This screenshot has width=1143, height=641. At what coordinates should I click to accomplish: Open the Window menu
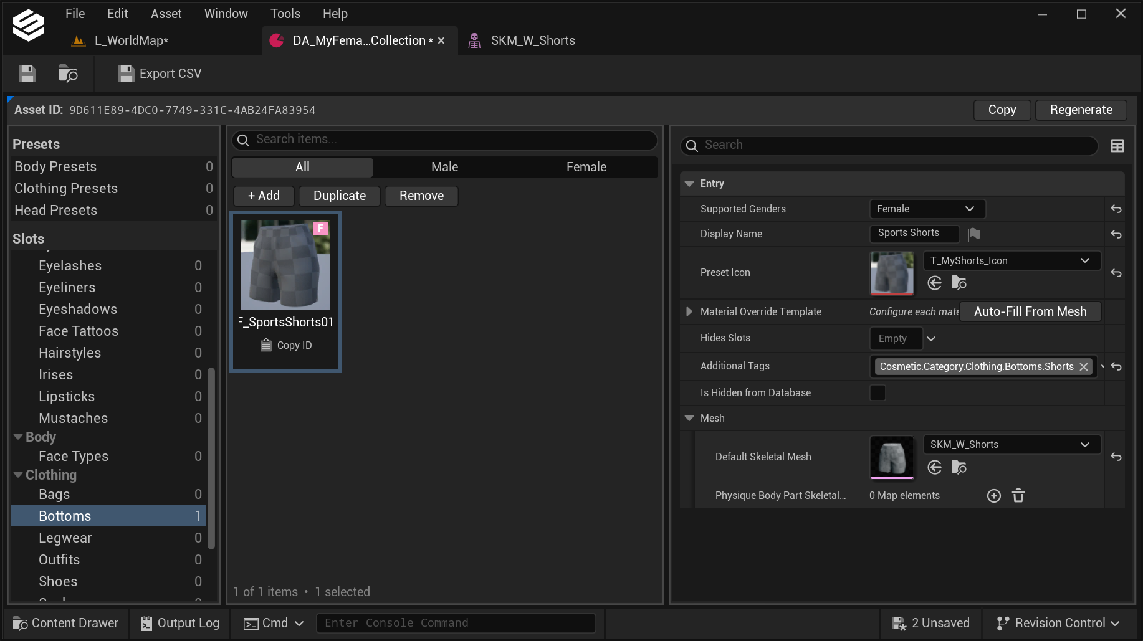pos(226,14)
